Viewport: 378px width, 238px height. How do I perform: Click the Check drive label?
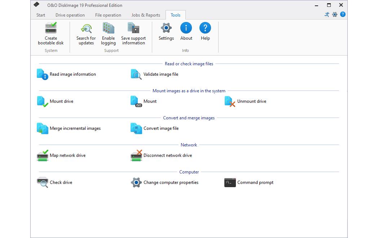61,182
